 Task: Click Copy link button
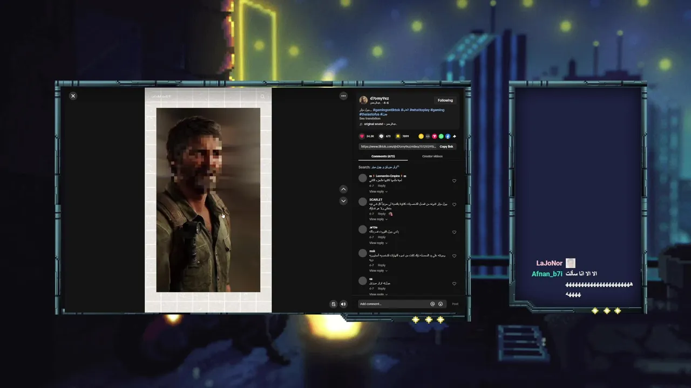pos(446,147)
